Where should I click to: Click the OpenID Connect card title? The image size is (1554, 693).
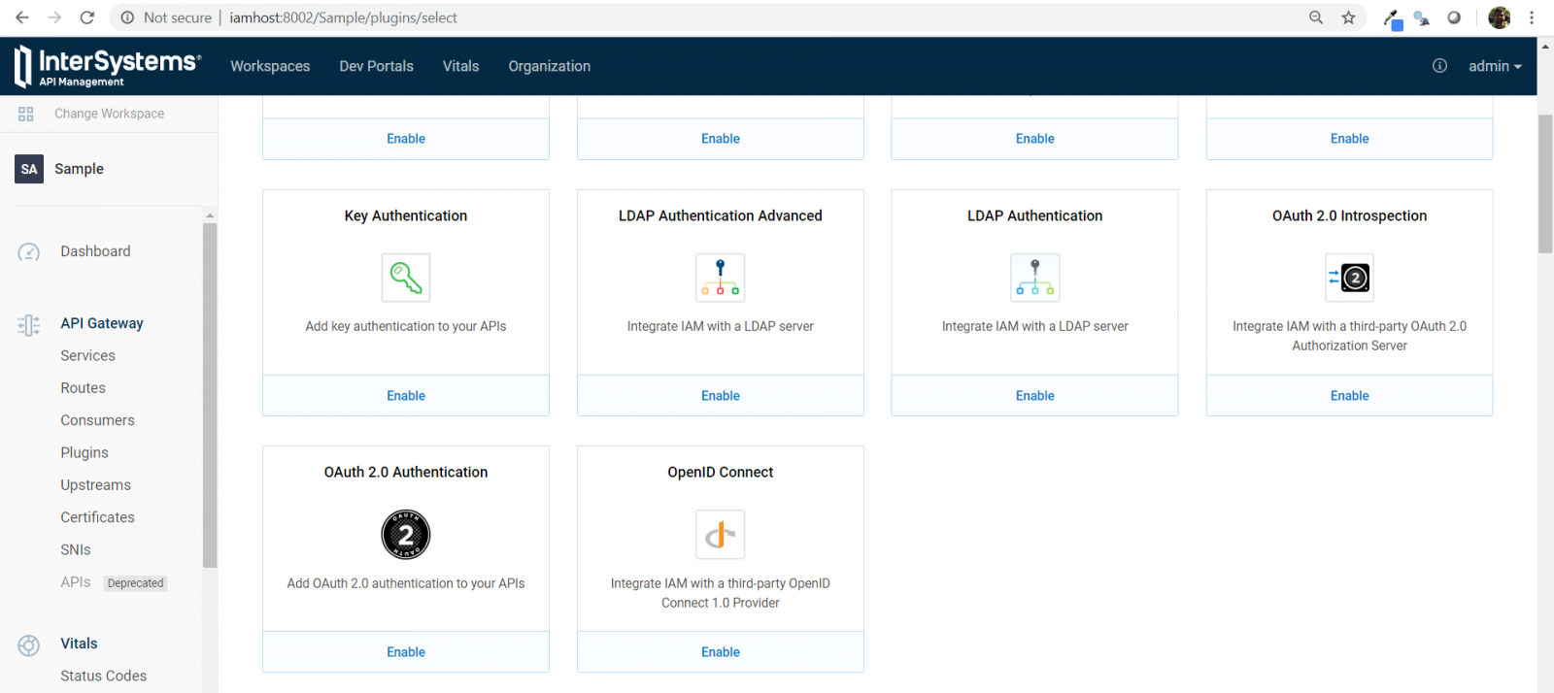tap(721, 473)
